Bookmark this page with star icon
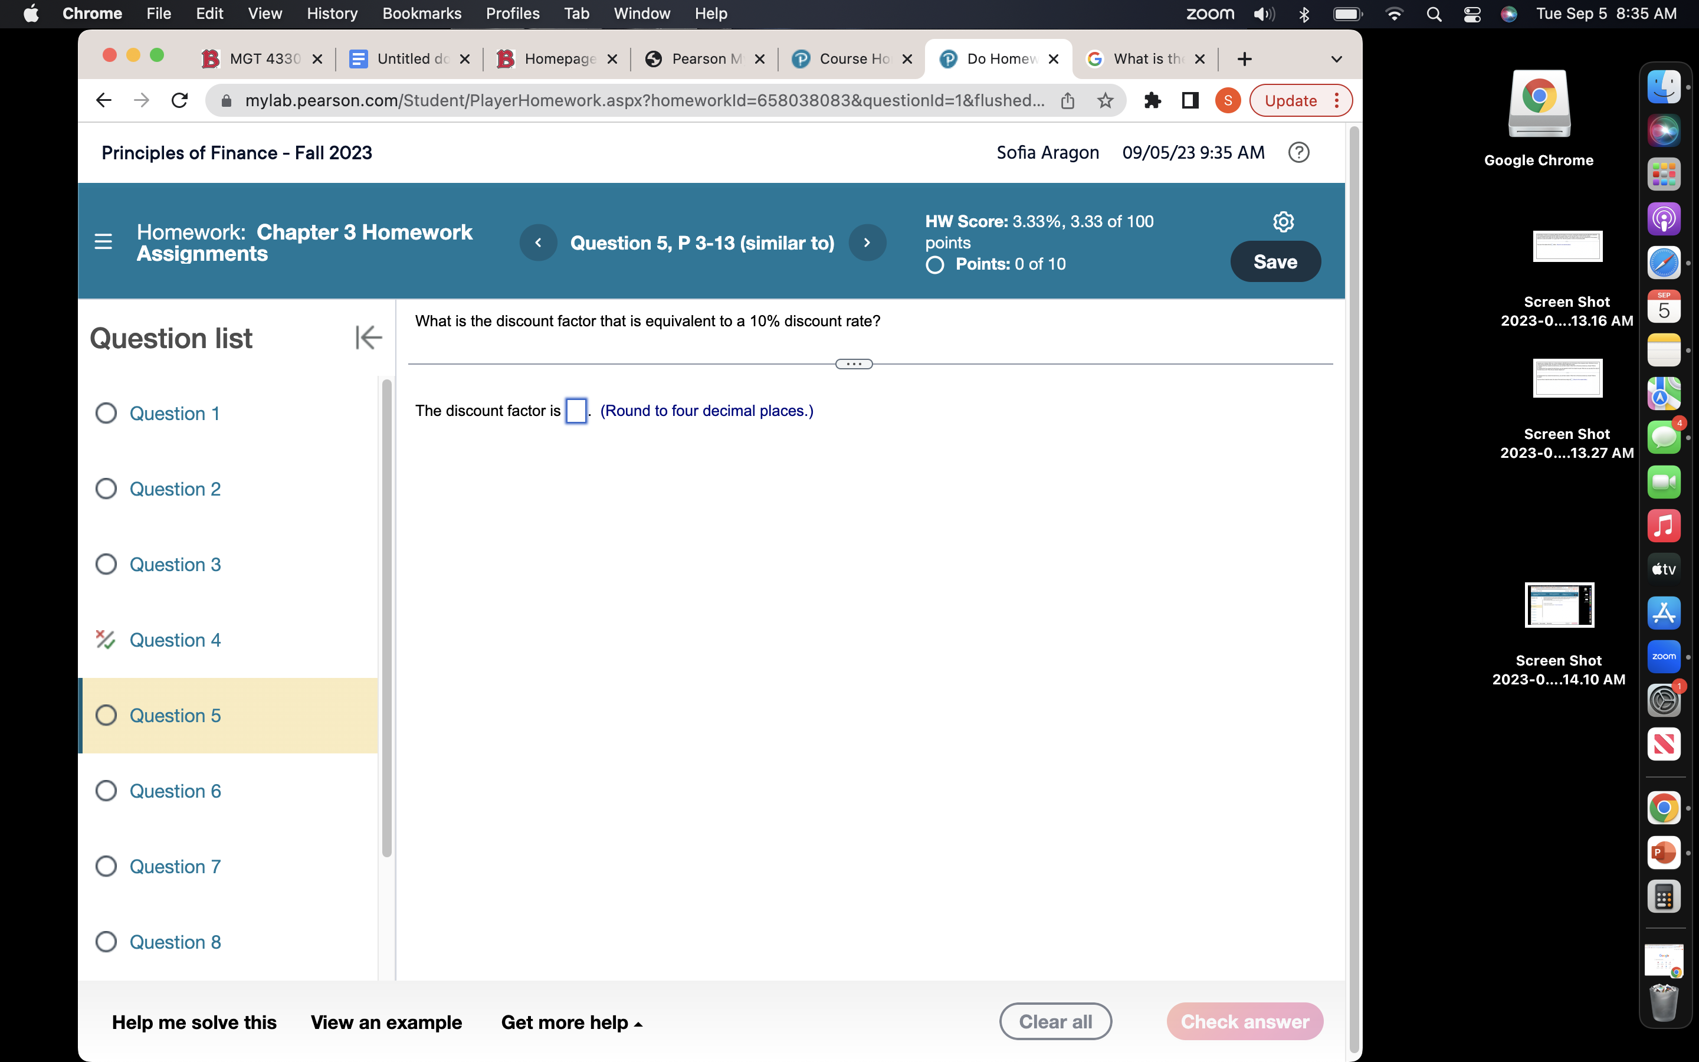The width and height of the screenshot is (1699, 1062). click(1105, 100)
